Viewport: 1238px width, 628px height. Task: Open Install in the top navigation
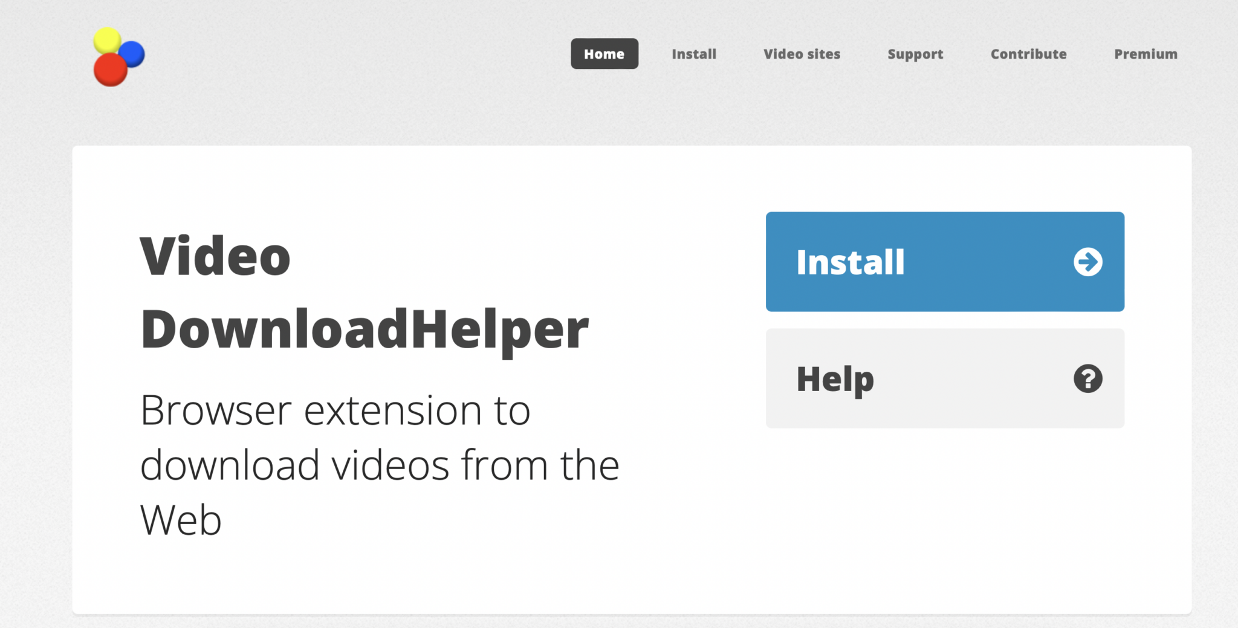pos(694,54)
